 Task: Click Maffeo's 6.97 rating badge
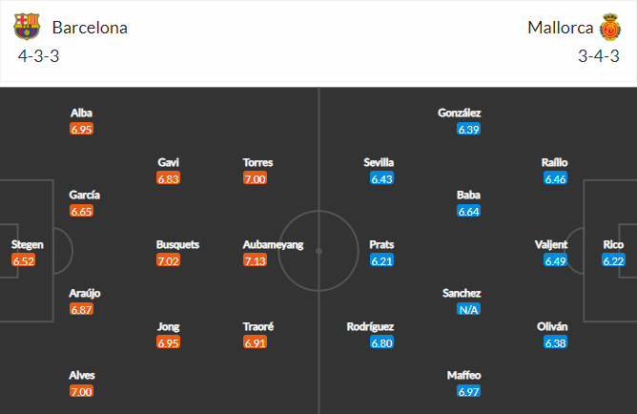click(x=468, y=392)
